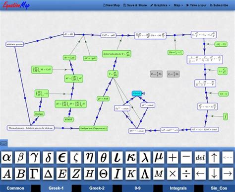Insert lowercase lambda symbol
The image size is (235, 192).
[x=145, y=157]
